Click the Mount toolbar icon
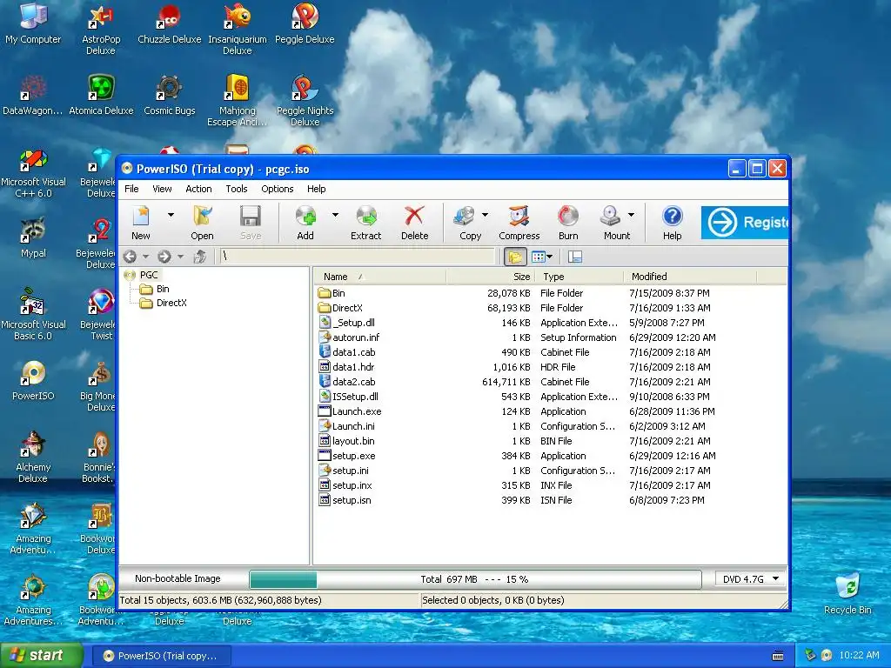The width and height of the screenshot is (891, 668). (616, 223)
